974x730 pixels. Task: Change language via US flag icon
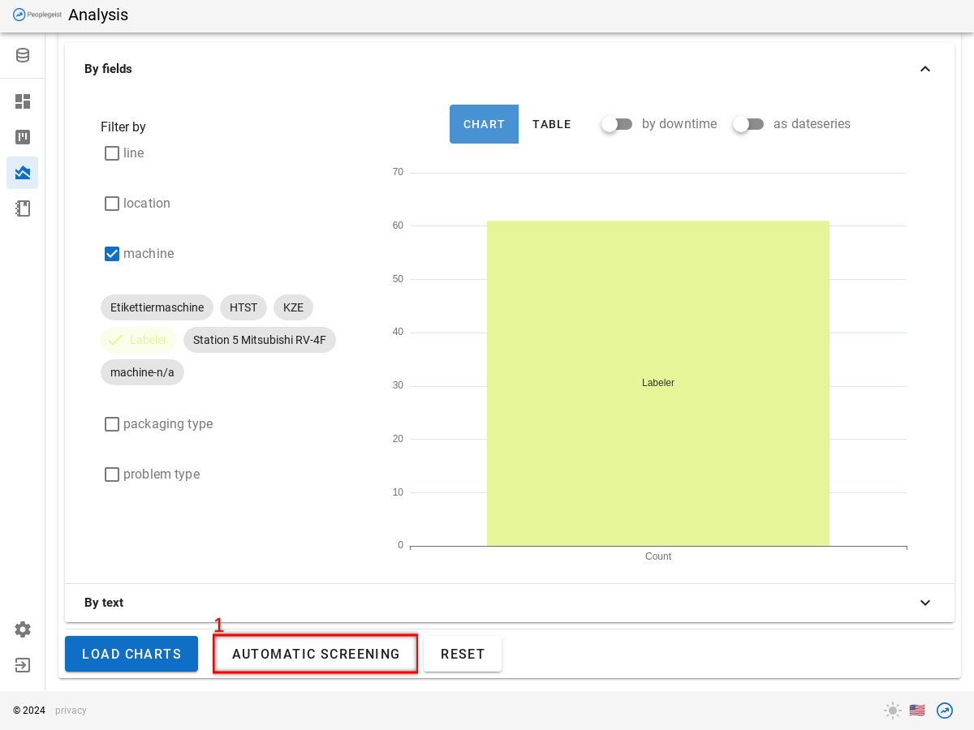coord(917,711)
